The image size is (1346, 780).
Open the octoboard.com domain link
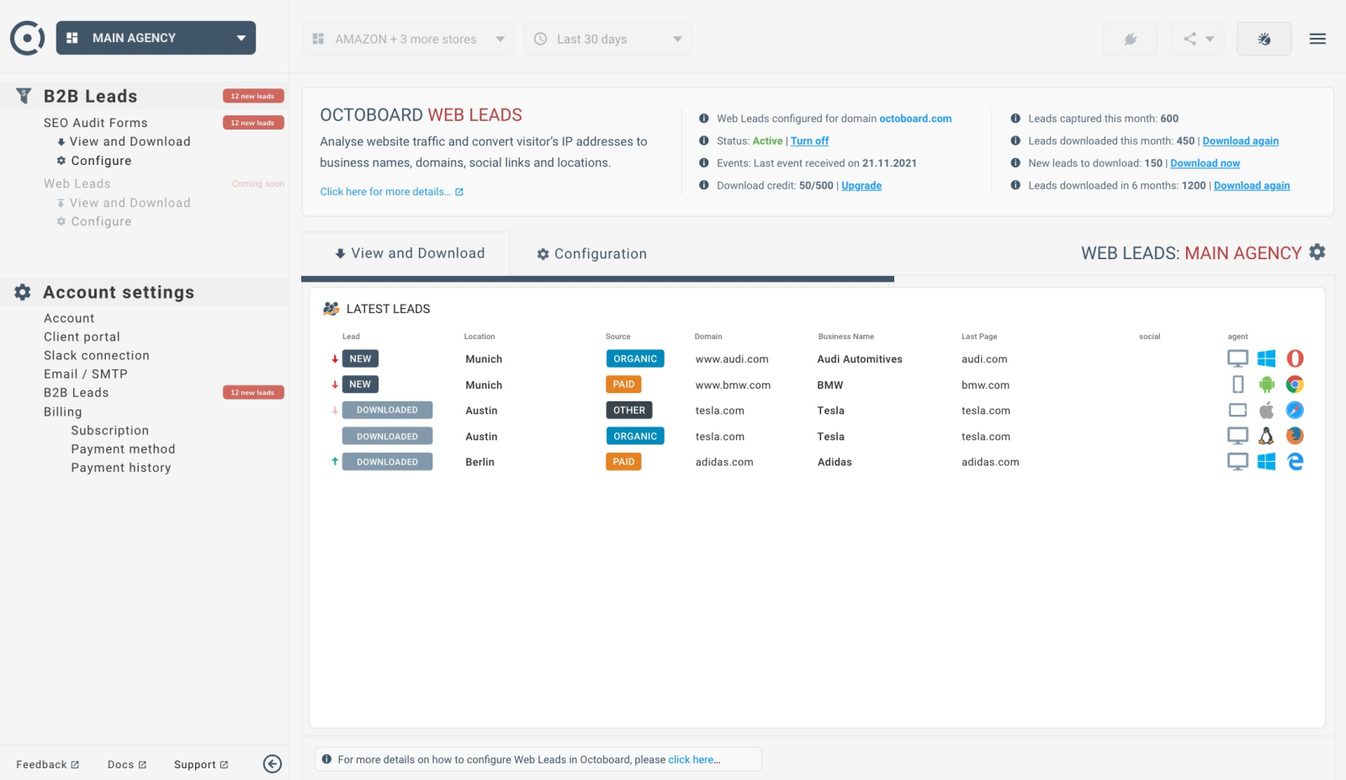[915, 119]
